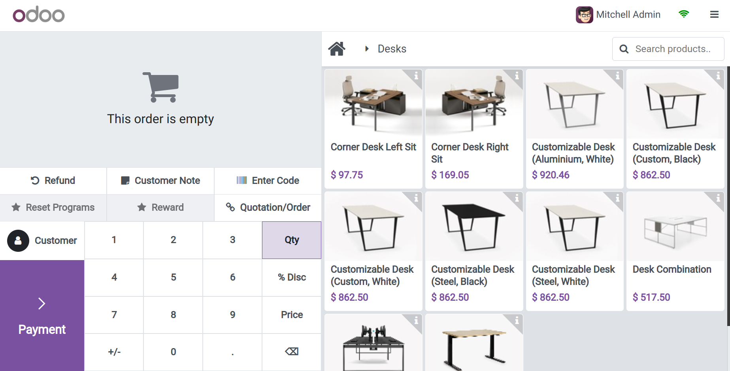The width and height of the screenshot is (730, 371).
Task: Click the Refund button
Action: [x=53, y=181]
